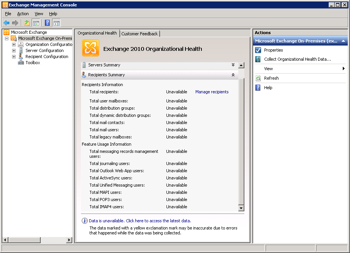Image resolution: width=350 pixels, height=253 pixels.
Task: Click the Toolbox icon in tree
Action: click(x=21, y=63)
